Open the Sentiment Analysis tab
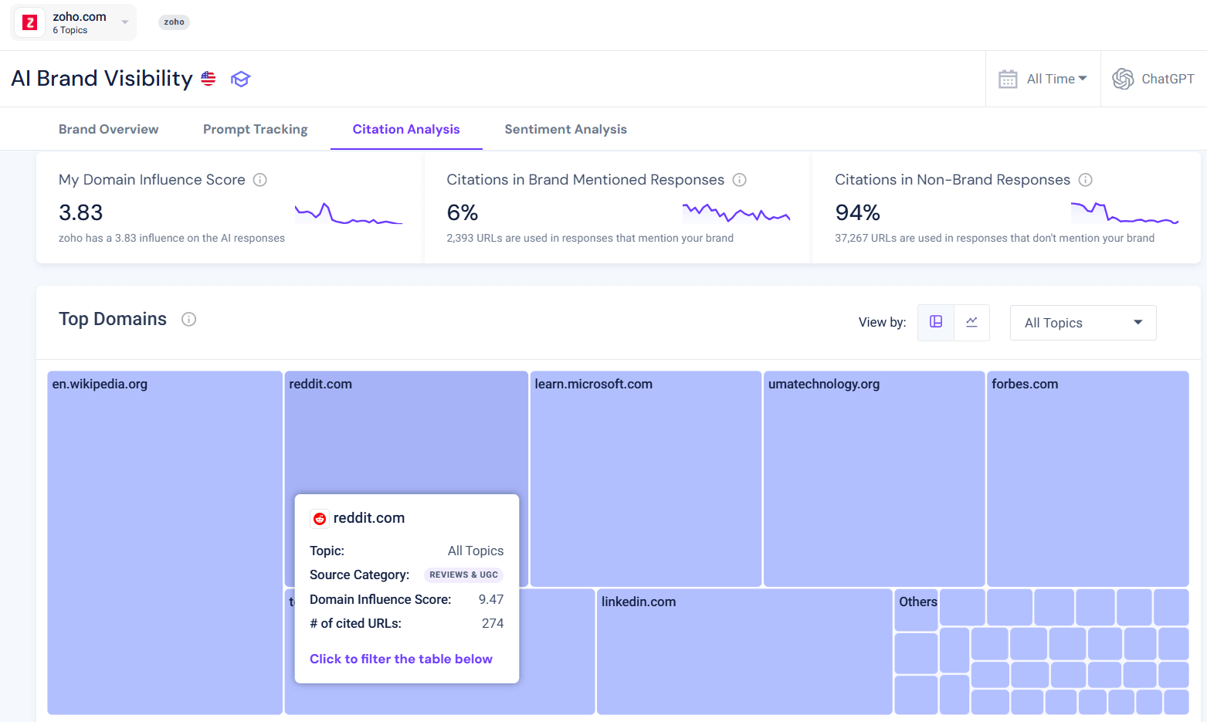 [x=565, y=129]
